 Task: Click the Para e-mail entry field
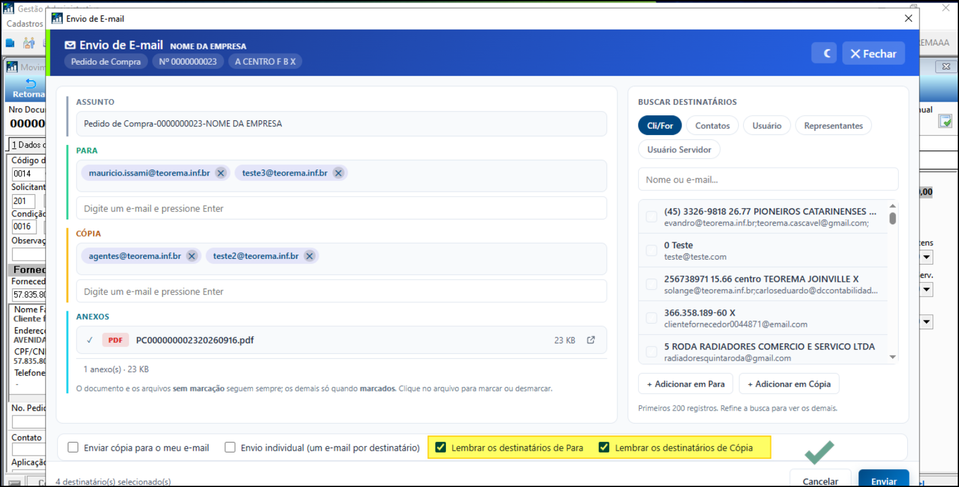pyautogui.click(x=341, y=208)
